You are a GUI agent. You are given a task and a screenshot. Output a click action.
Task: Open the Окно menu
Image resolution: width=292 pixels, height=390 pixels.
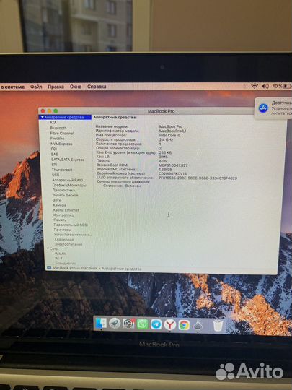(76, 87)
